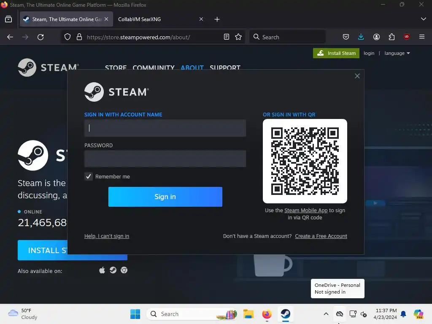Expand list all tabs chevron

click(424, 19)
